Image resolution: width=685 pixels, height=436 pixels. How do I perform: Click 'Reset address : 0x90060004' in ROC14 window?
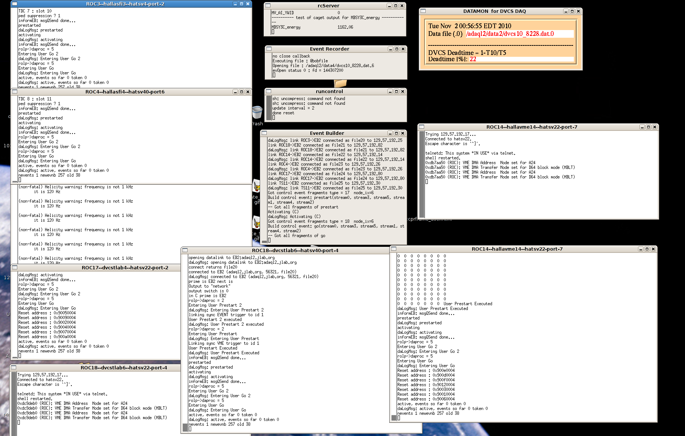(426, 399)
